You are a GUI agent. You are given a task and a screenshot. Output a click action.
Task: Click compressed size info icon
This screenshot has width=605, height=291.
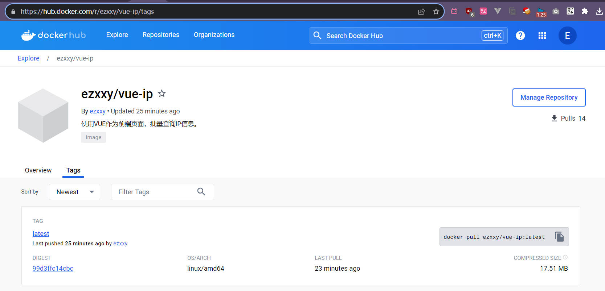coord(565,257)
